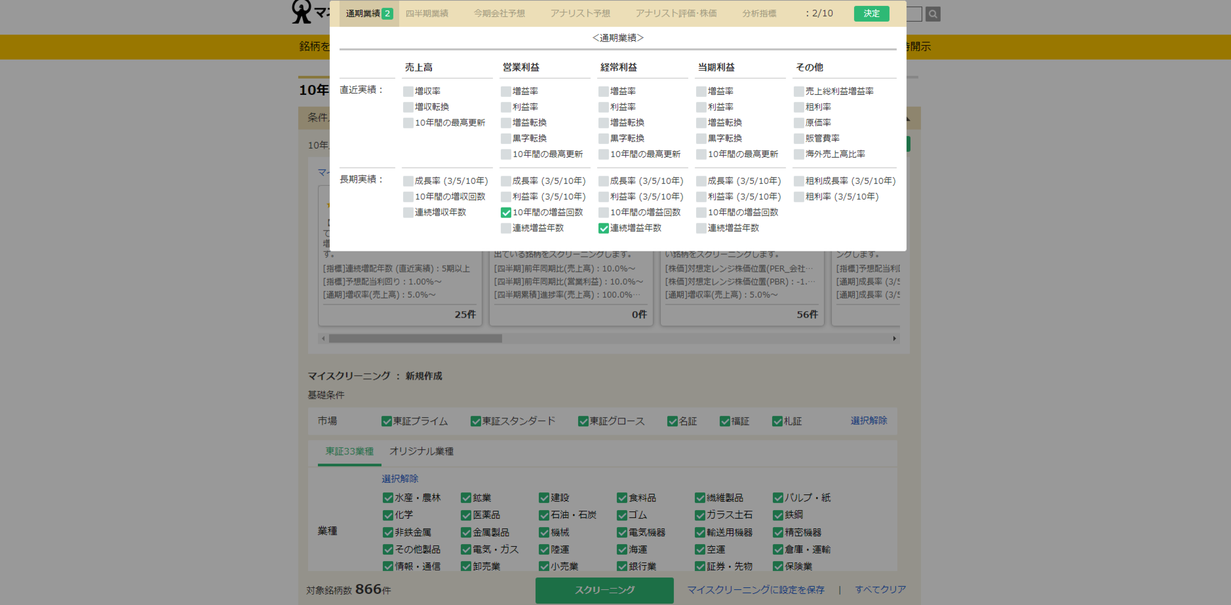Check 原価率 option

coord(799,123)
